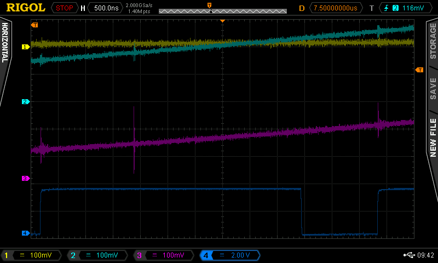Click the 2.000GSa/s sample rate readout

(x=139, y=5)
